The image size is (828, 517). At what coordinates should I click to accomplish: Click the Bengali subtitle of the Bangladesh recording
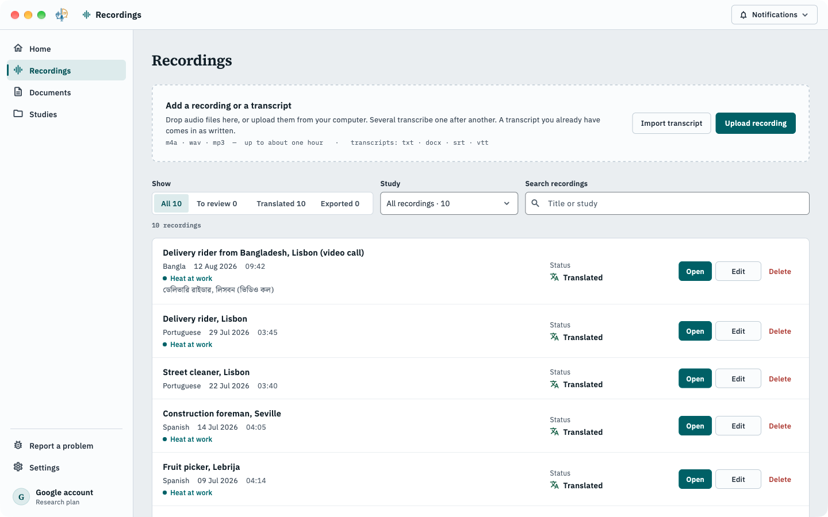(x=218, y=290)
